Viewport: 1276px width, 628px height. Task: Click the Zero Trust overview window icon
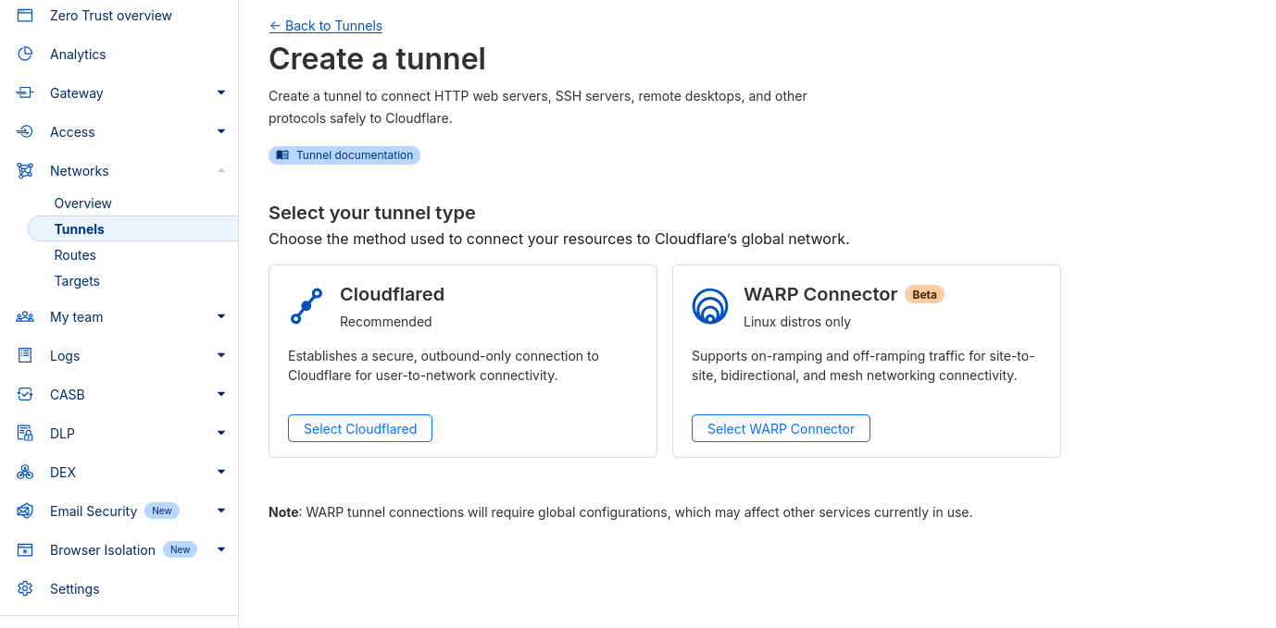coord(25,16)
